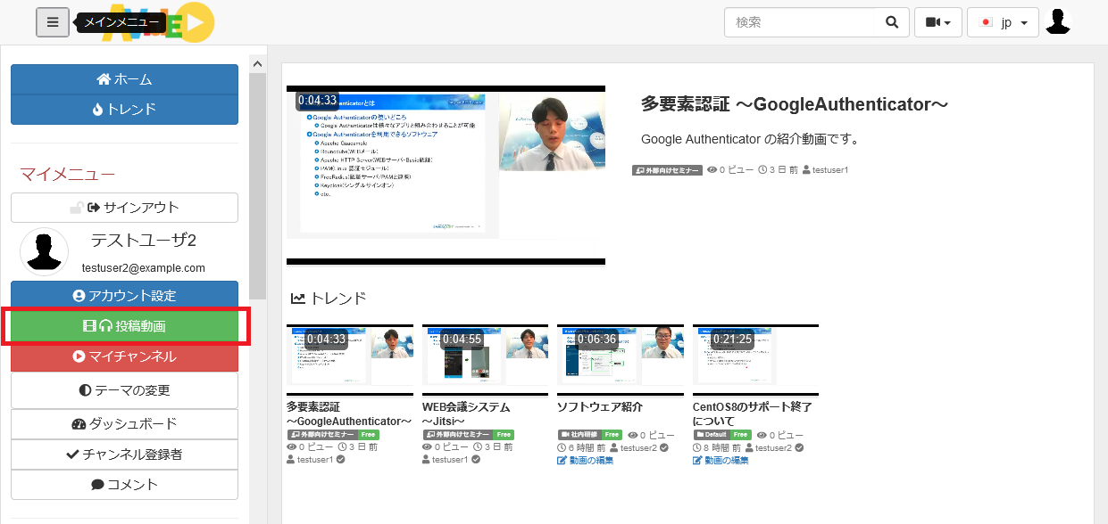Click テーマの変更

124,390
